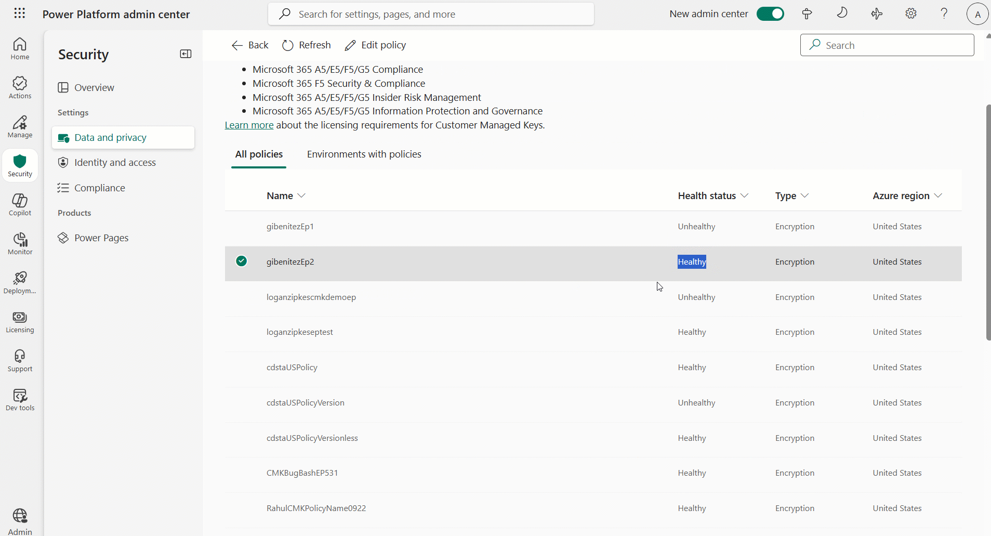Follow the Learn more link
991x536 pixels.
pos(249,125)
